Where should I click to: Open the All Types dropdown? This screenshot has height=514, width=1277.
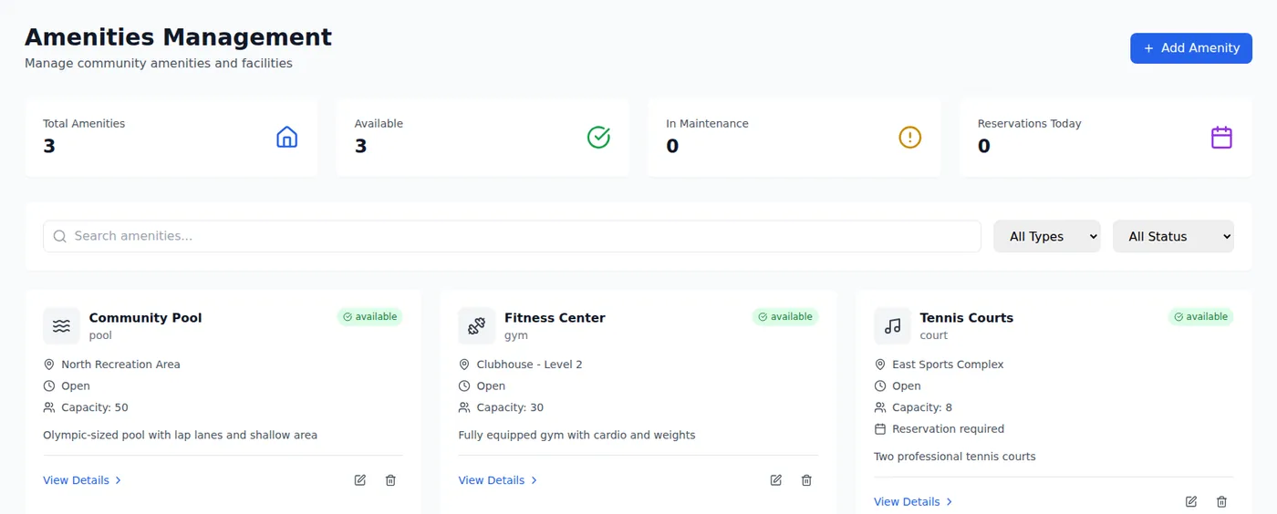pos(1047,236)
